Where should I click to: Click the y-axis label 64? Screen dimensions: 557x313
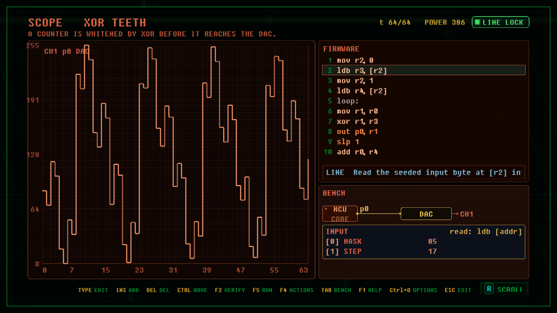(35, 209)
